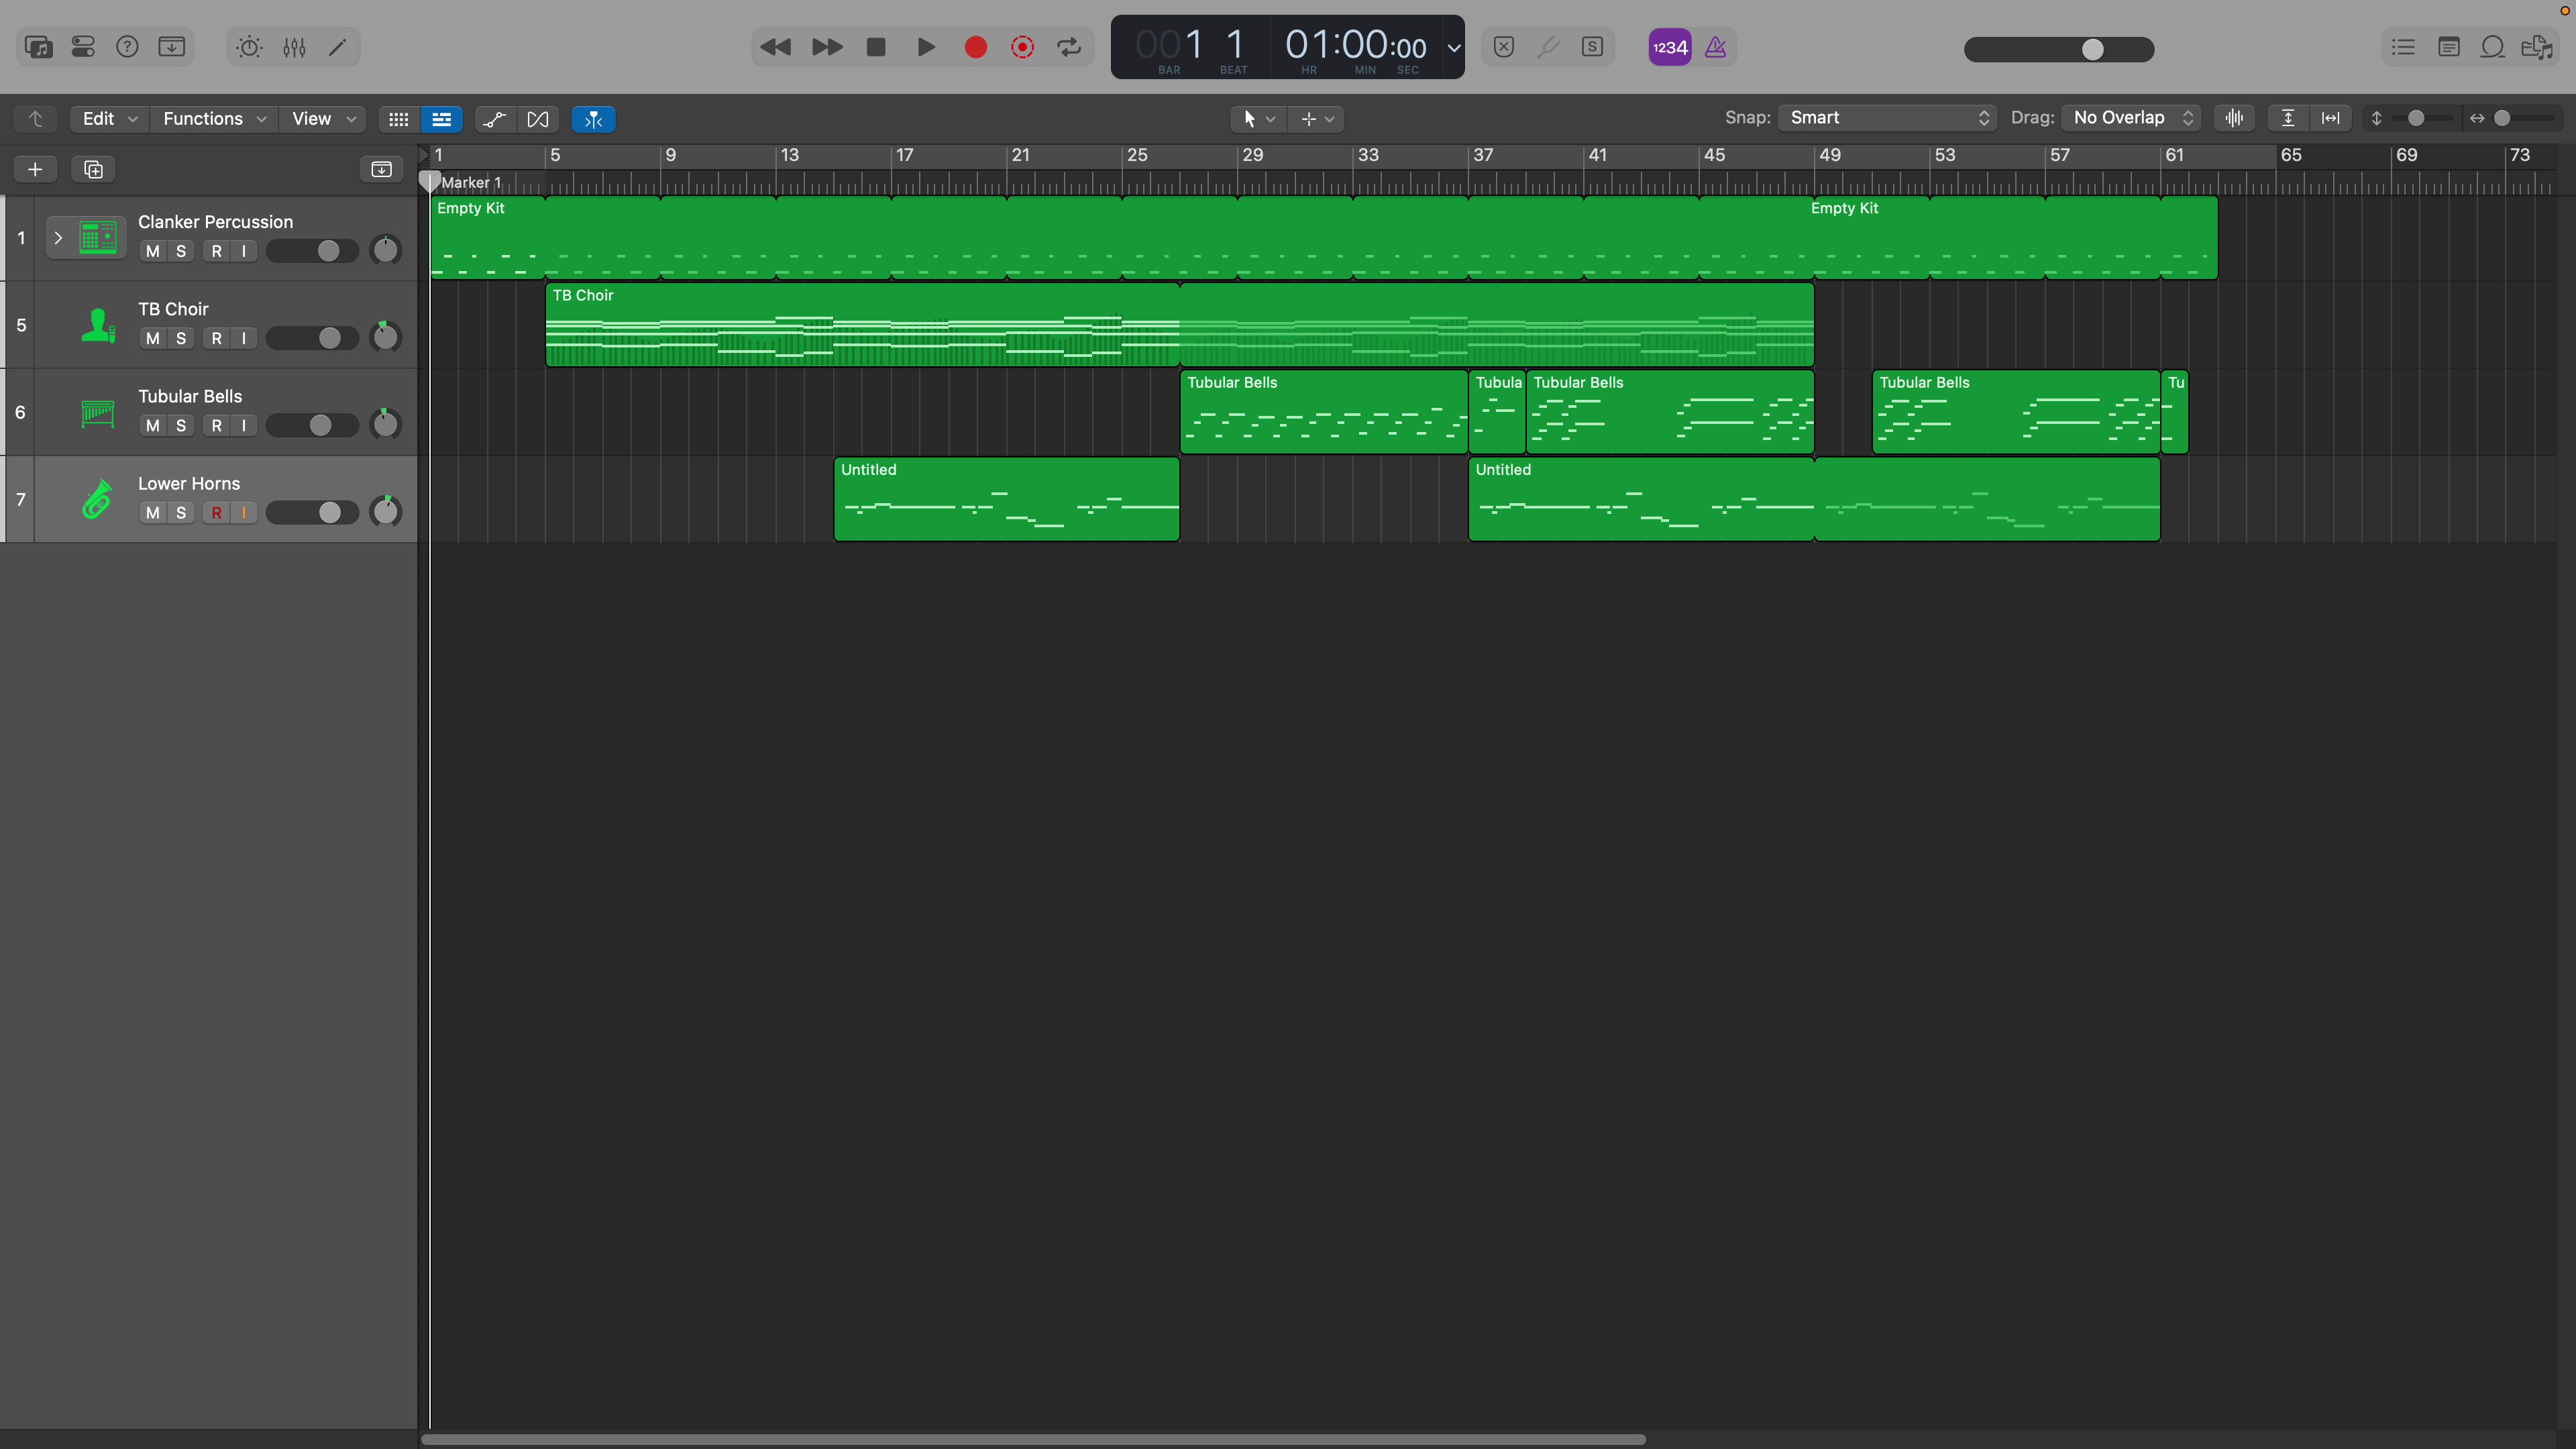
Task: Open the View menu
Action: (x=323, y=119)
